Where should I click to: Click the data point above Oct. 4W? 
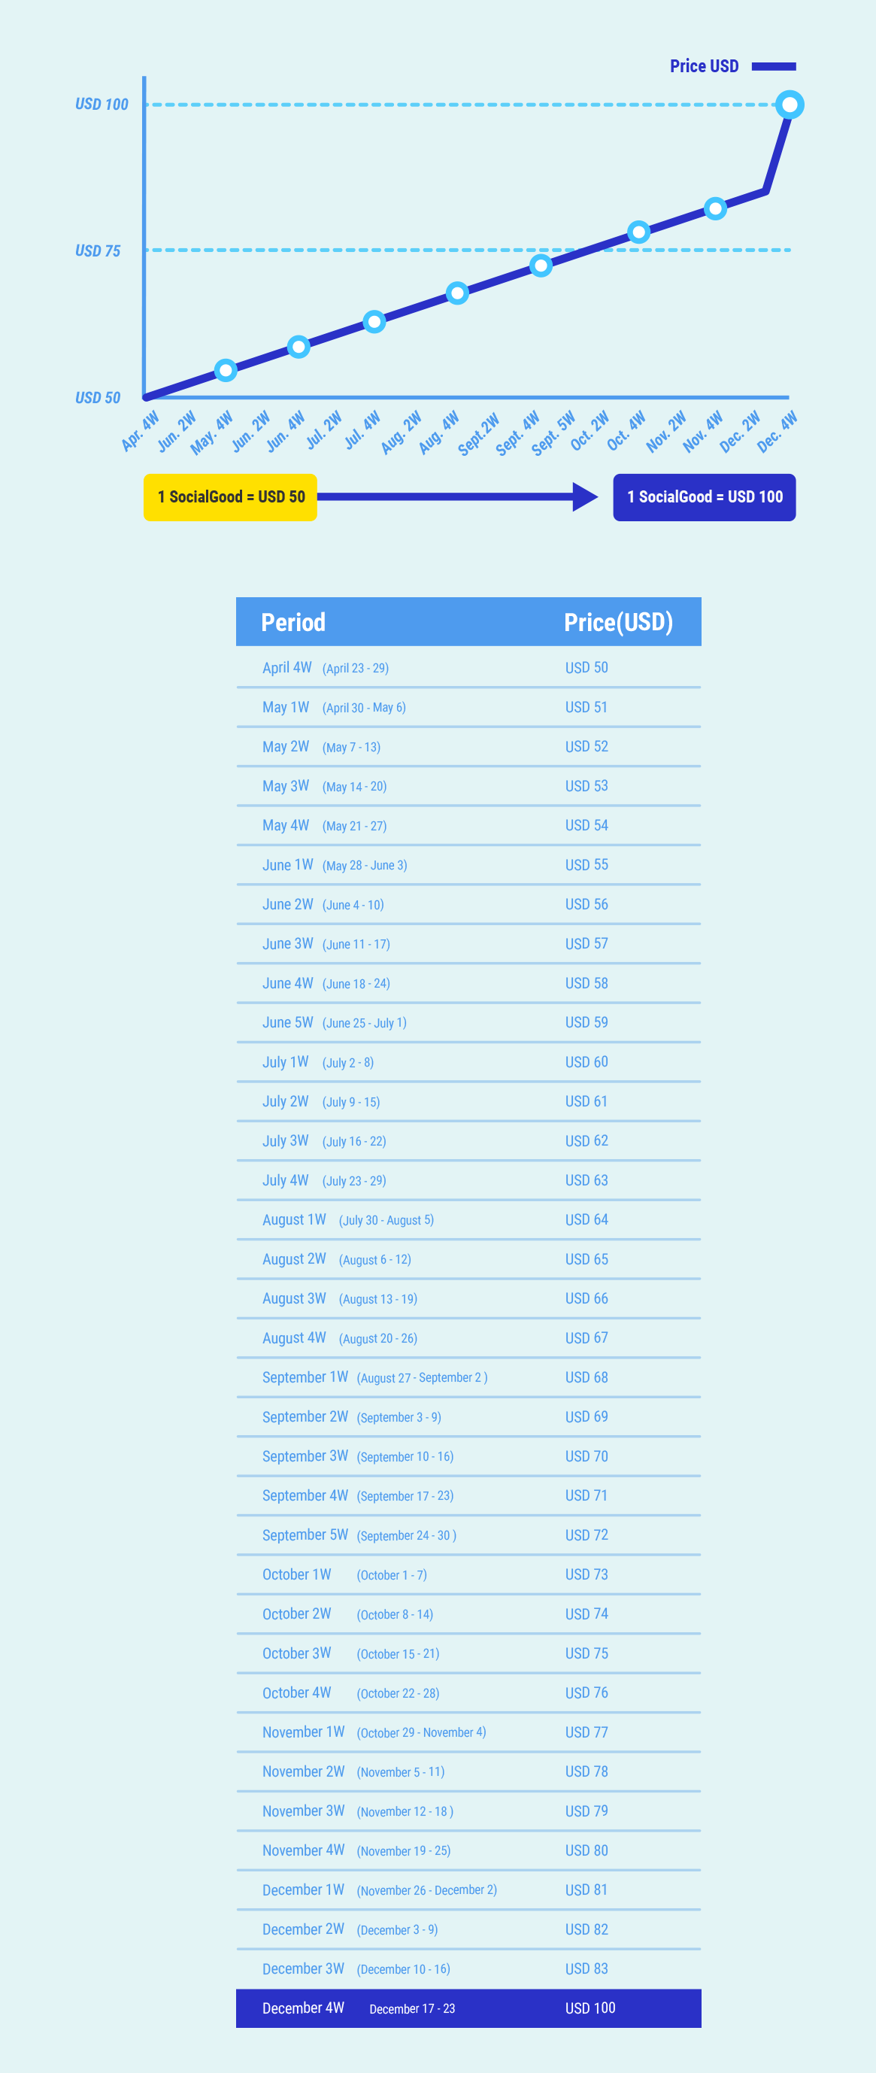pyautogui.click(x=638, y=232)
